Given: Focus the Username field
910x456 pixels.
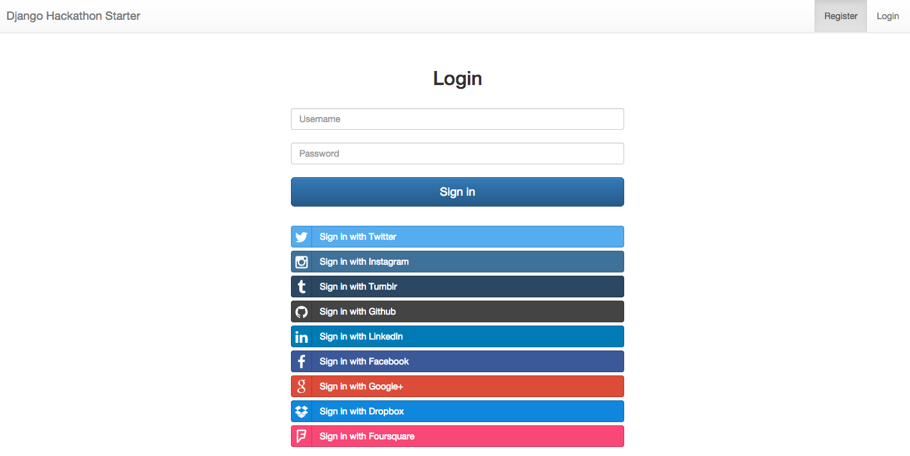Looking at the screenshot, I should [x=458, y=119].
